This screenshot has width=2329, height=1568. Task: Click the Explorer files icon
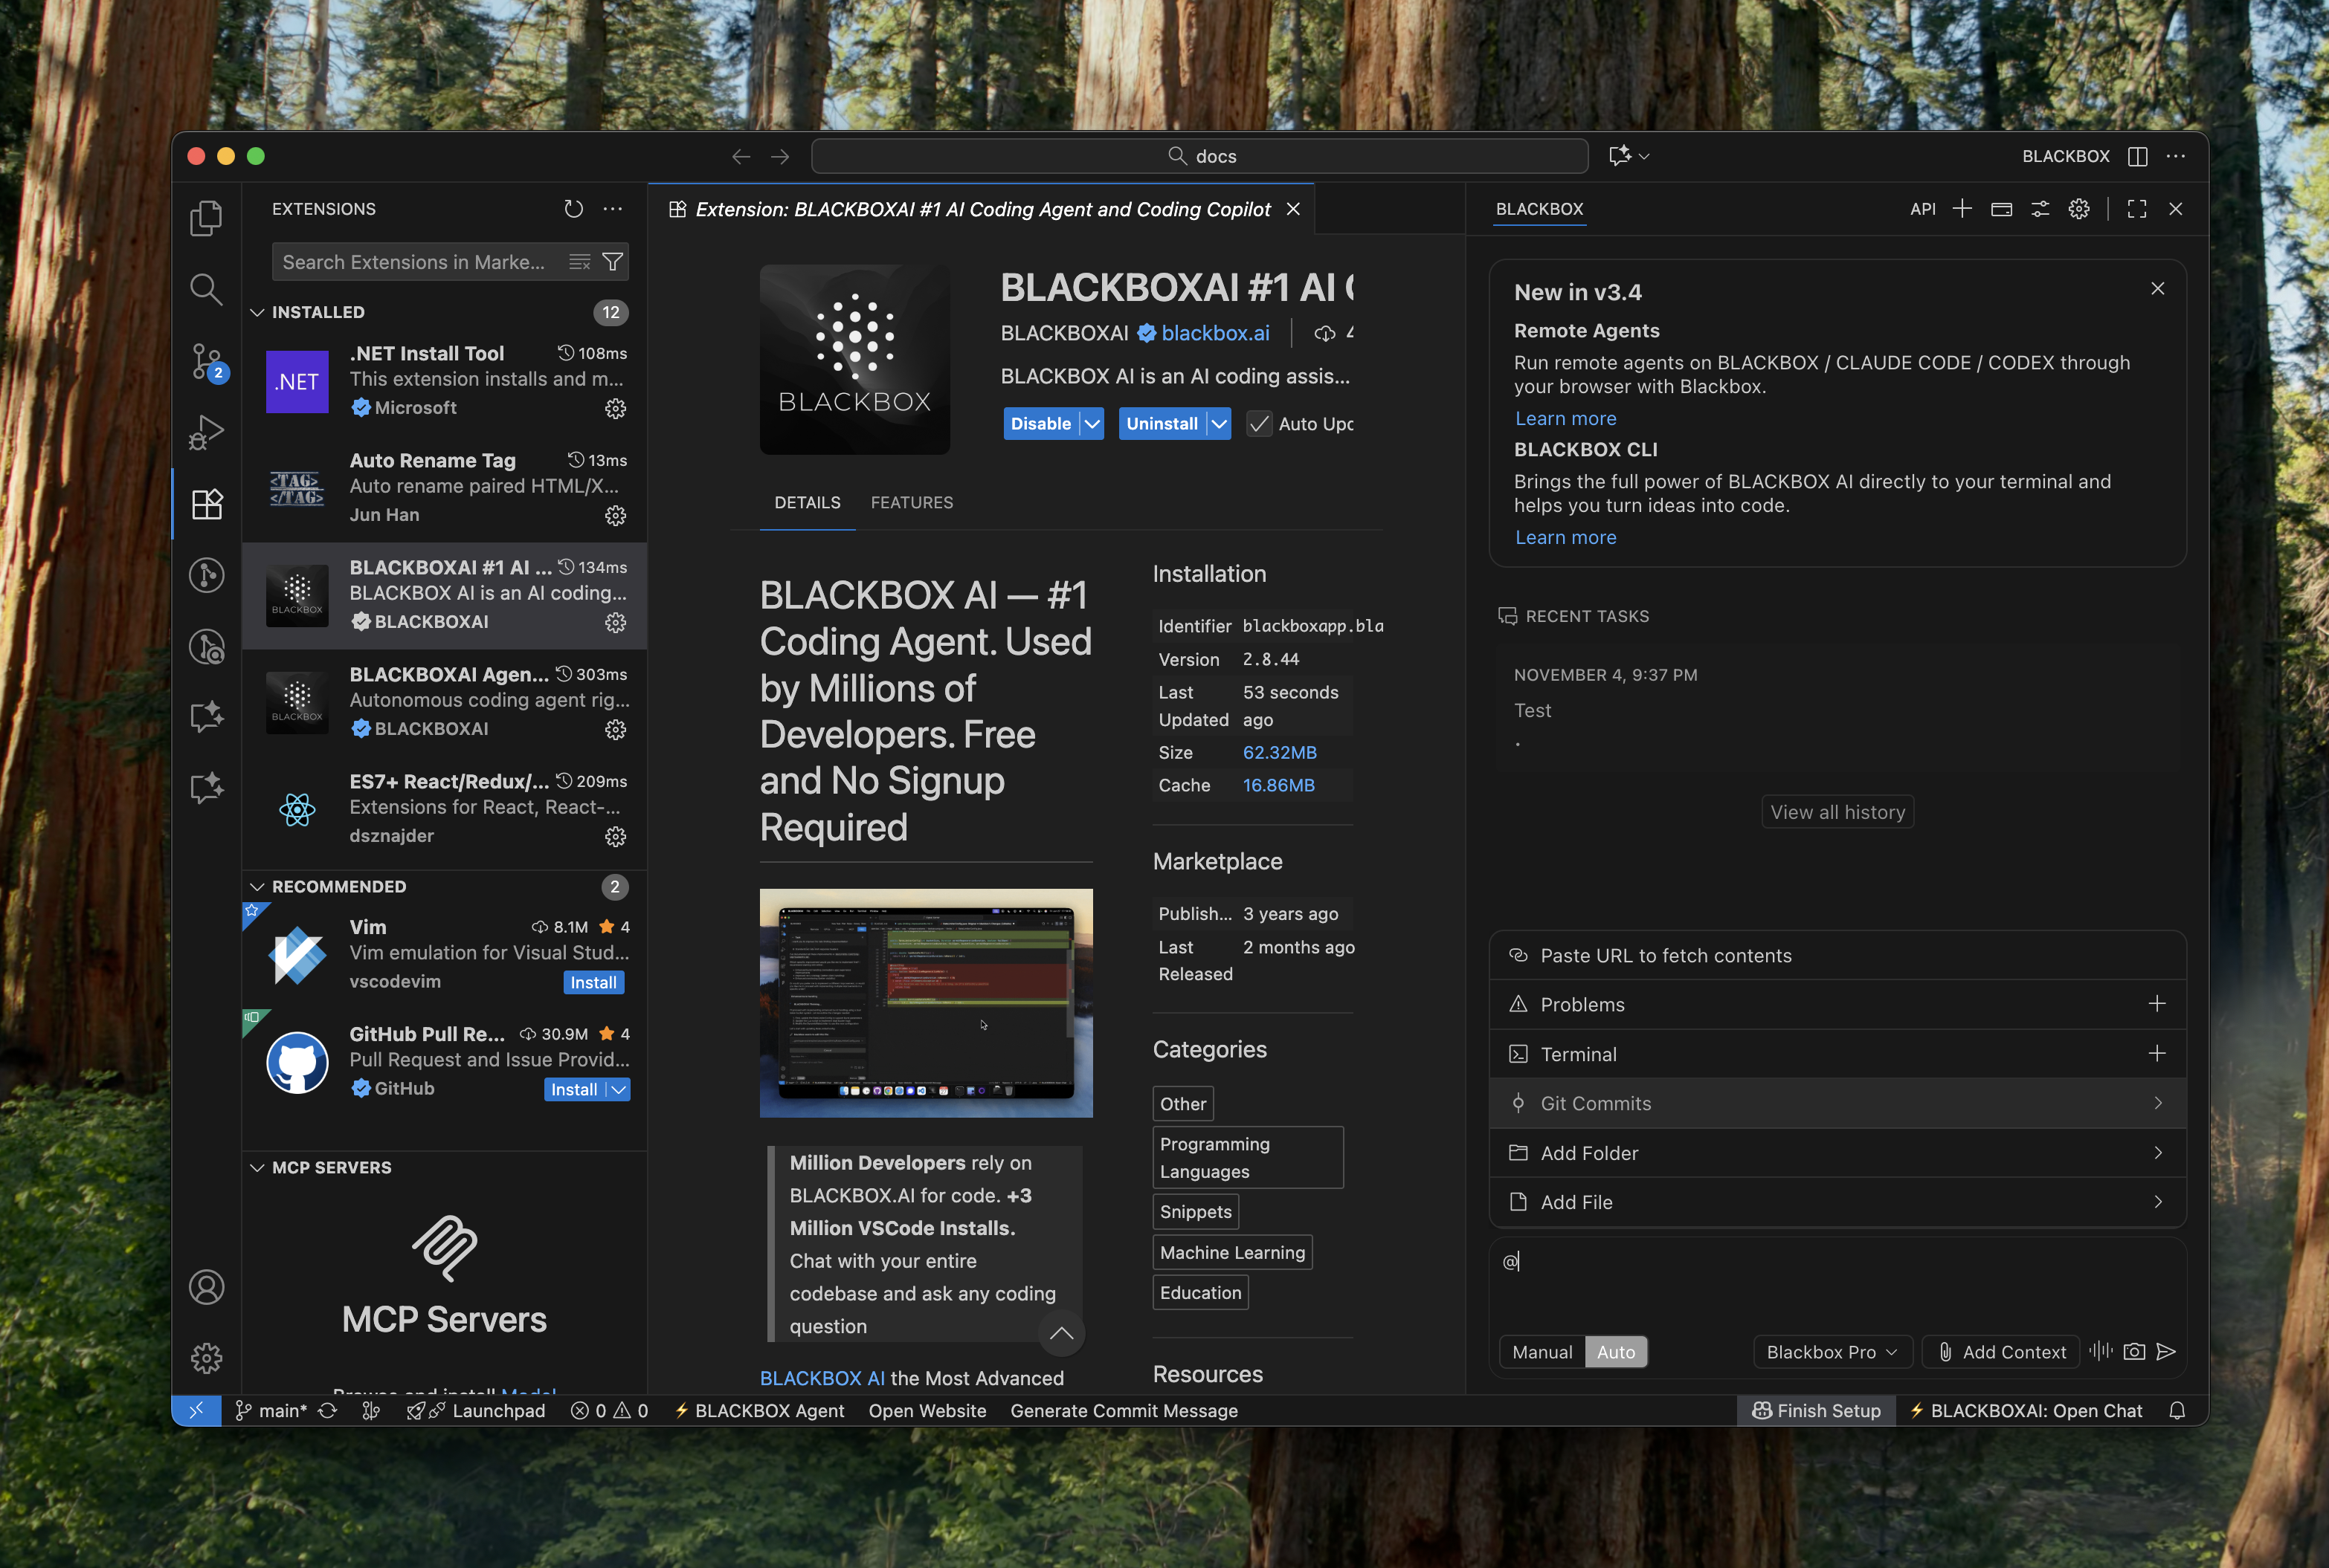(x=206, y=218)
